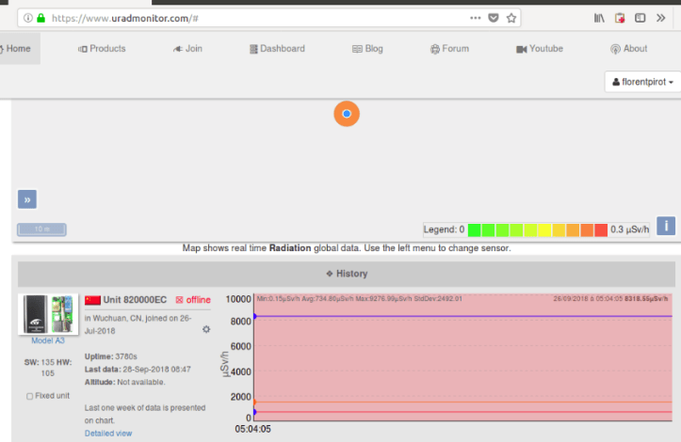The width and height of the screenshot is (681, 442).
Task: Expand the florentpirot user dropdown
Action: pos(642,82)
